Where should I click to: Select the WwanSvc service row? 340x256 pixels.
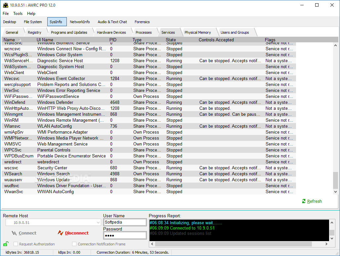(x=149, y=192)
